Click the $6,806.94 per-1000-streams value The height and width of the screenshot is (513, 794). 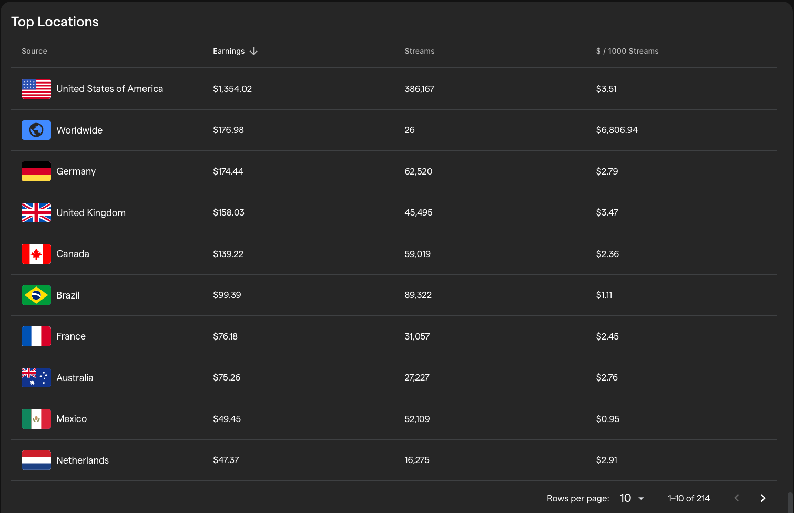617,130
